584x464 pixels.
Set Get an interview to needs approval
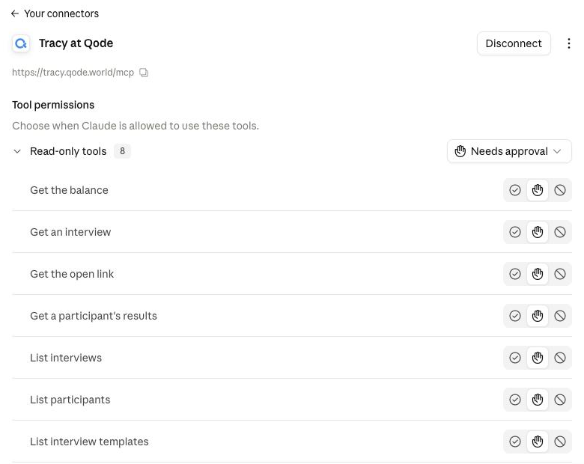pos(538,232)
